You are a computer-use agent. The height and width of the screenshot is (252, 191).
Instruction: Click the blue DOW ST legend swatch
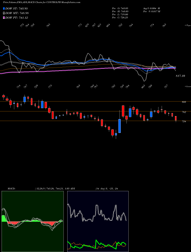click(4, 8)
